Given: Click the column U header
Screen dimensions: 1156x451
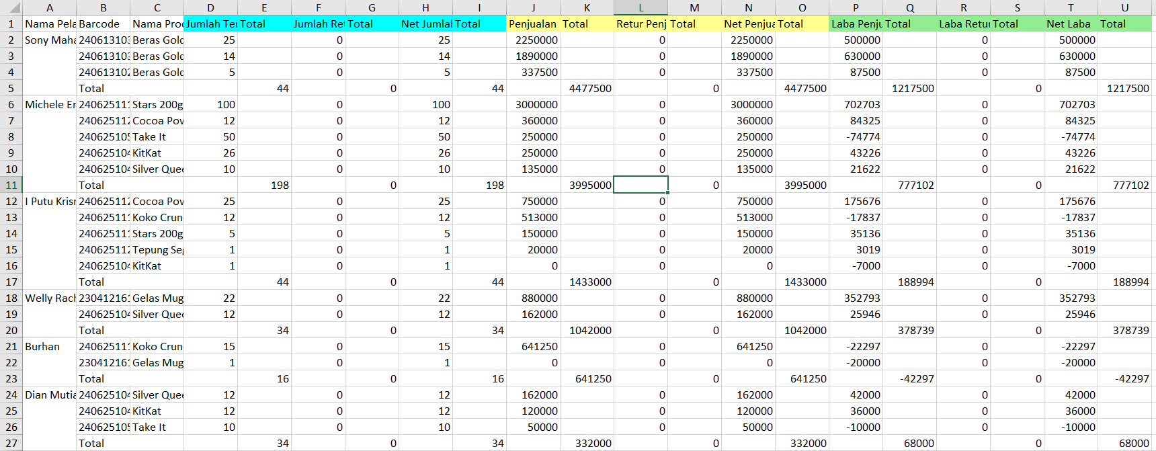Looking at the screenshot, I should click(1124, 8).
